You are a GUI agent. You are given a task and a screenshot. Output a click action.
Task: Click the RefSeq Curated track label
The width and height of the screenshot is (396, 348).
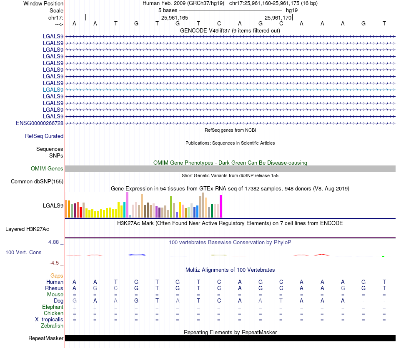[44, 136]
